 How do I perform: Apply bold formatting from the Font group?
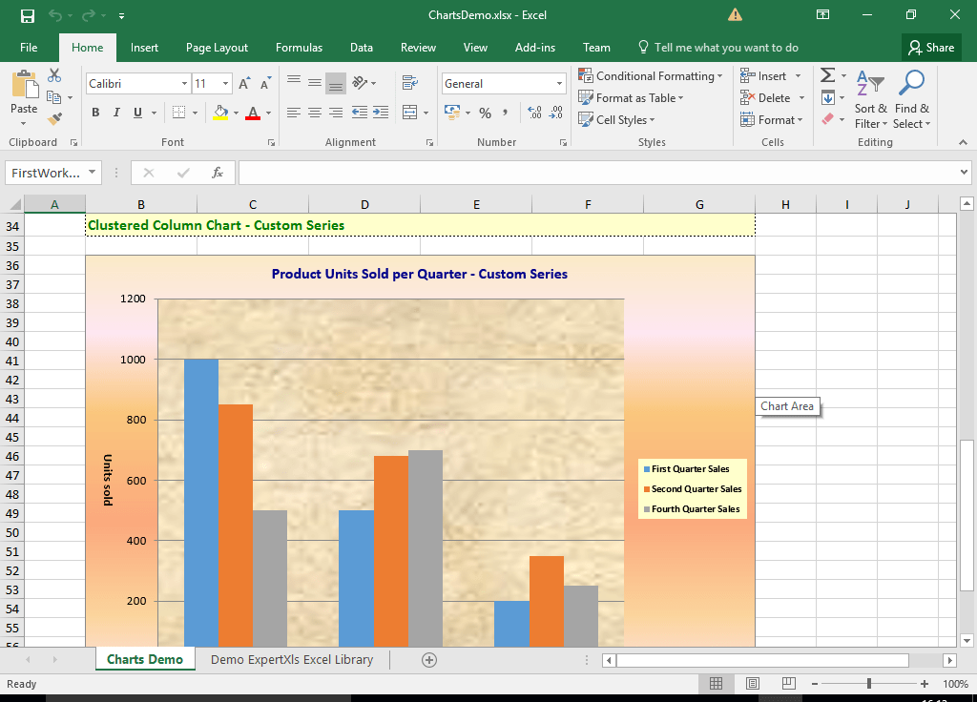(x=94, y=112)
